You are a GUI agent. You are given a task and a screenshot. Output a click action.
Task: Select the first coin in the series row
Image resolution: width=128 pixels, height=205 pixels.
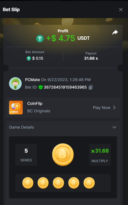click(x=28, y=183)
